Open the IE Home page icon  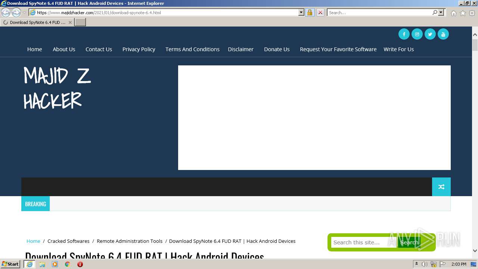click(453, 13)
